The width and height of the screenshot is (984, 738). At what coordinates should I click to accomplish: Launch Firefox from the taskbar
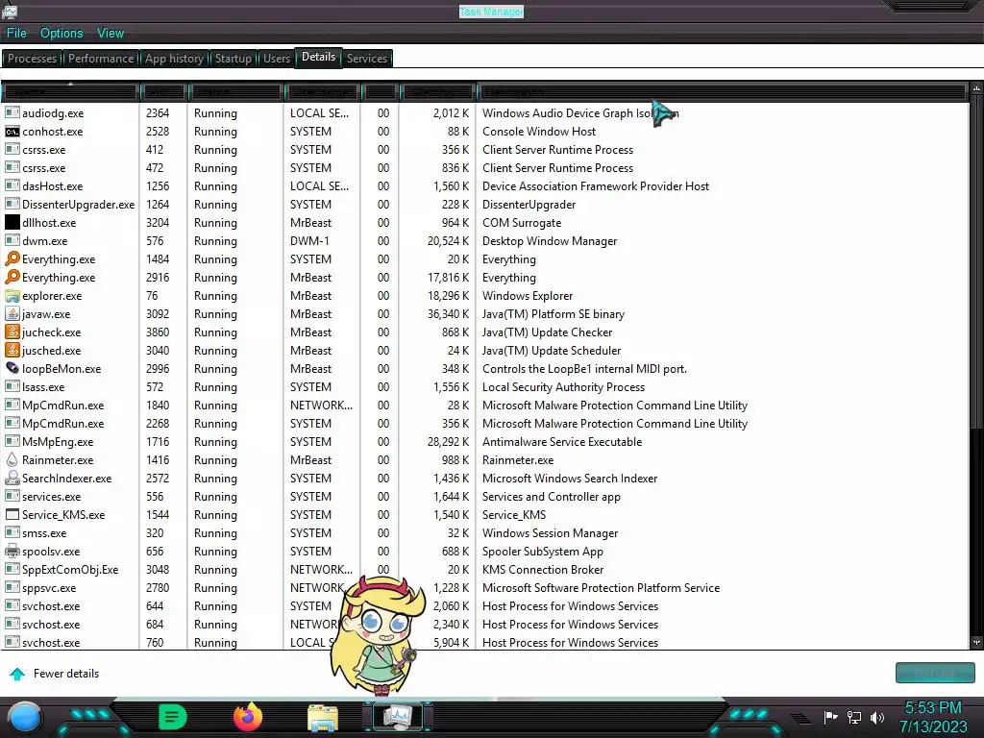pos(247,717)
